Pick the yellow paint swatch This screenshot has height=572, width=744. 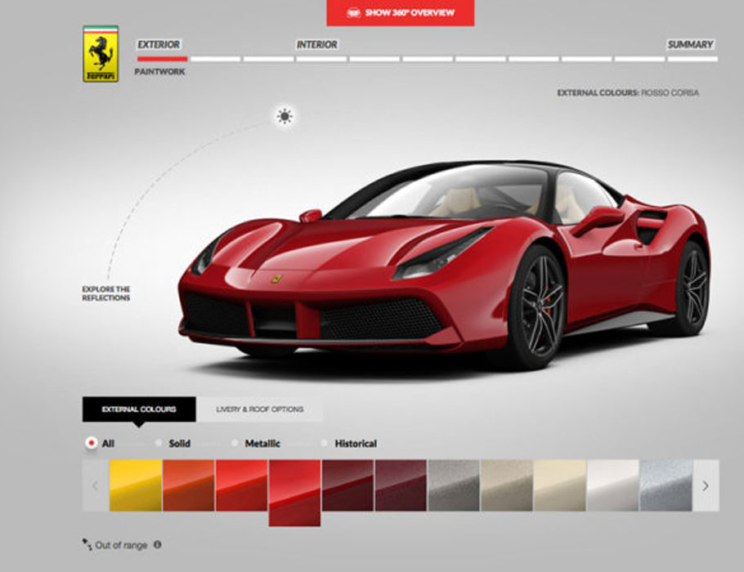(136, 485)
